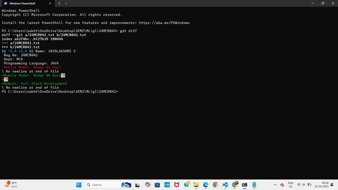Click the 'index a62f4bc..bf27b39 100644' line

tap(33, 39)
